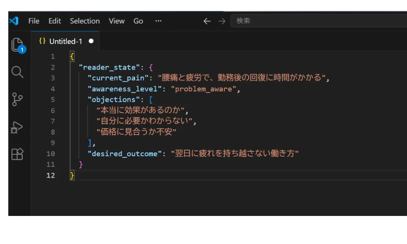Click the string "自分に必要かわからない"

tap(144, 121)
